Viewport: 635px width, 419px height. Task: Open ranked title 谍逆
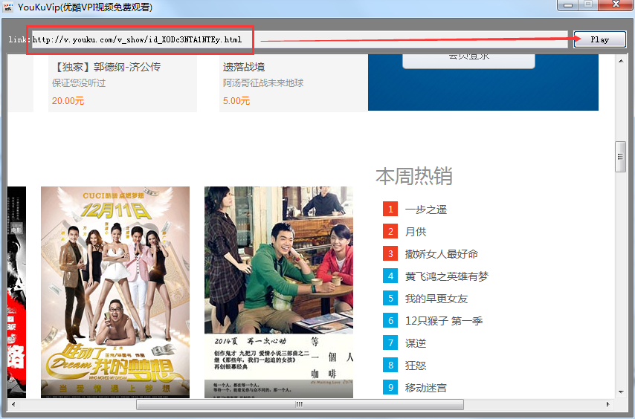click(416, 343)
